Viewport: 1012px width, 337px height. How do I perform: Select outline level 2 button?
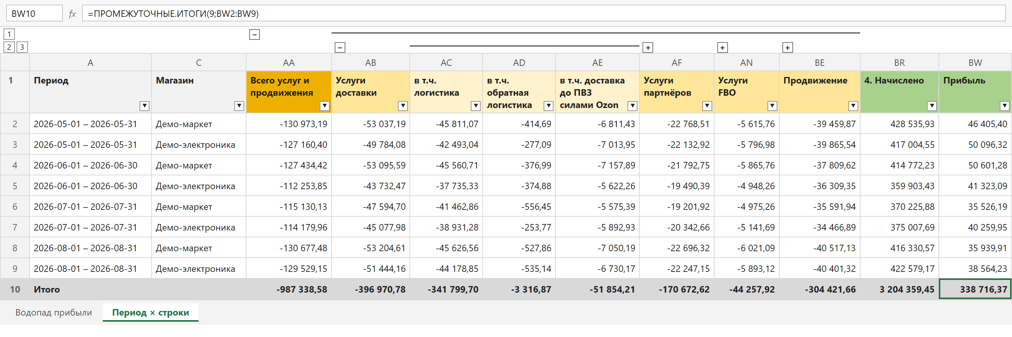point(9,47)
